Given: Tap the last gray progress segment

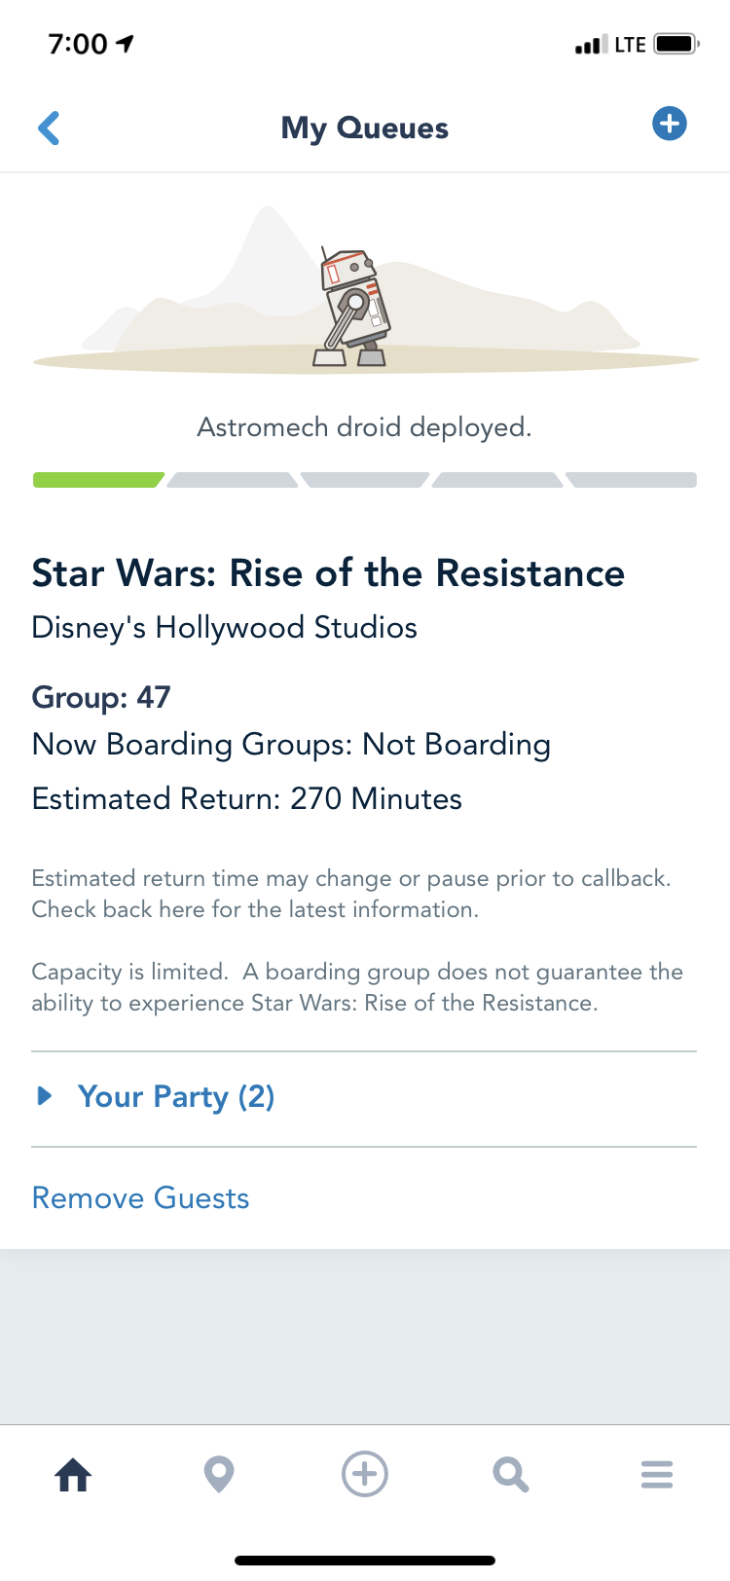Looking at the screenshot, I should 632,480.
